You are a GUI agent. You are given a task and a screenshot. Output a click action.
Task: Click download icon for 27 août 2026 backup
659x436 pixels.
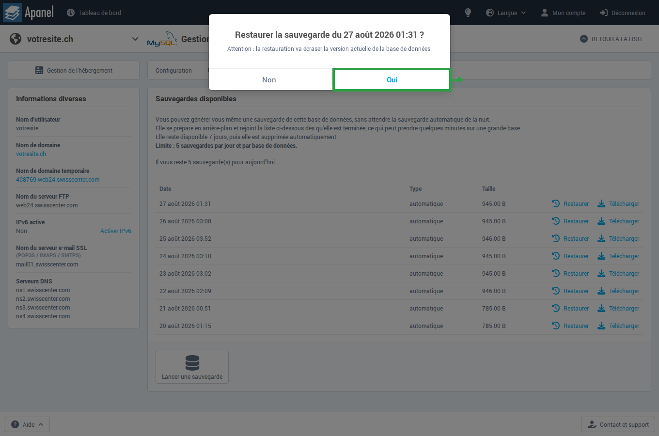tap(601, 203)
